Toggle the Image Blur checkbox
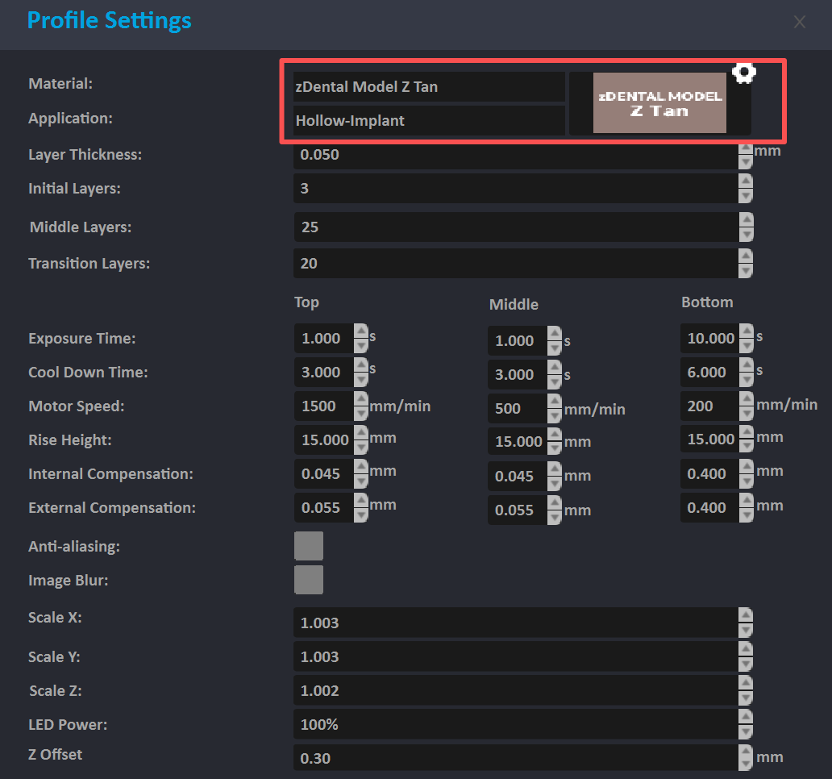 point(309,580)
